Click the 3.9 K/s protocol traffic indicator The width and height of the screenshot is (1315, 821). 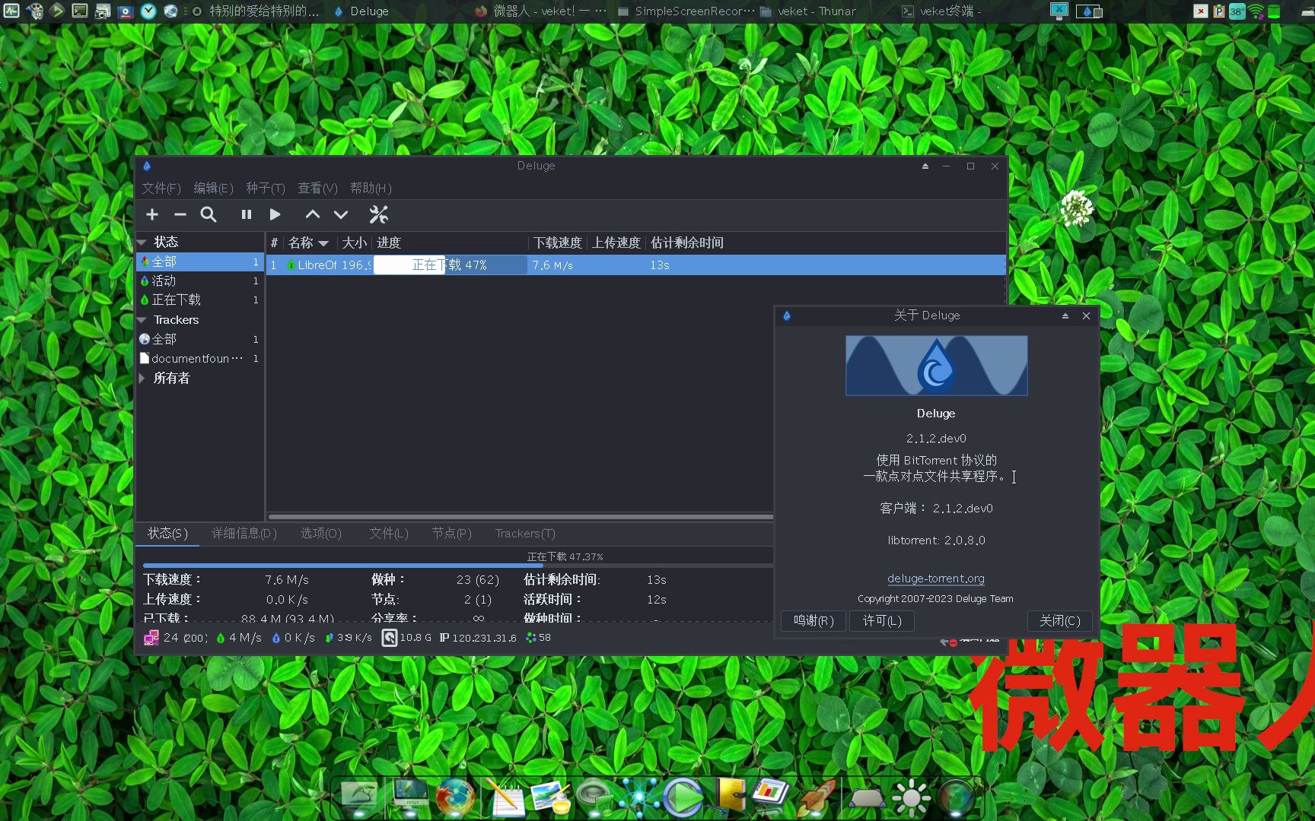(x=349, y=638)
